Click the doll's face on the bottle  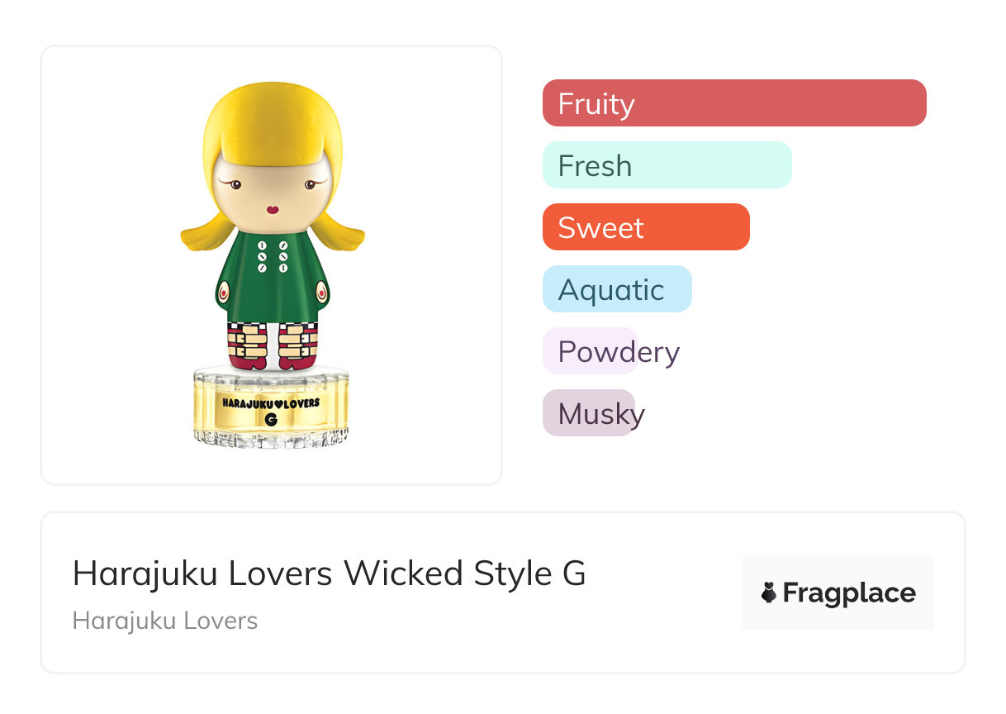[x=271, y=191]
